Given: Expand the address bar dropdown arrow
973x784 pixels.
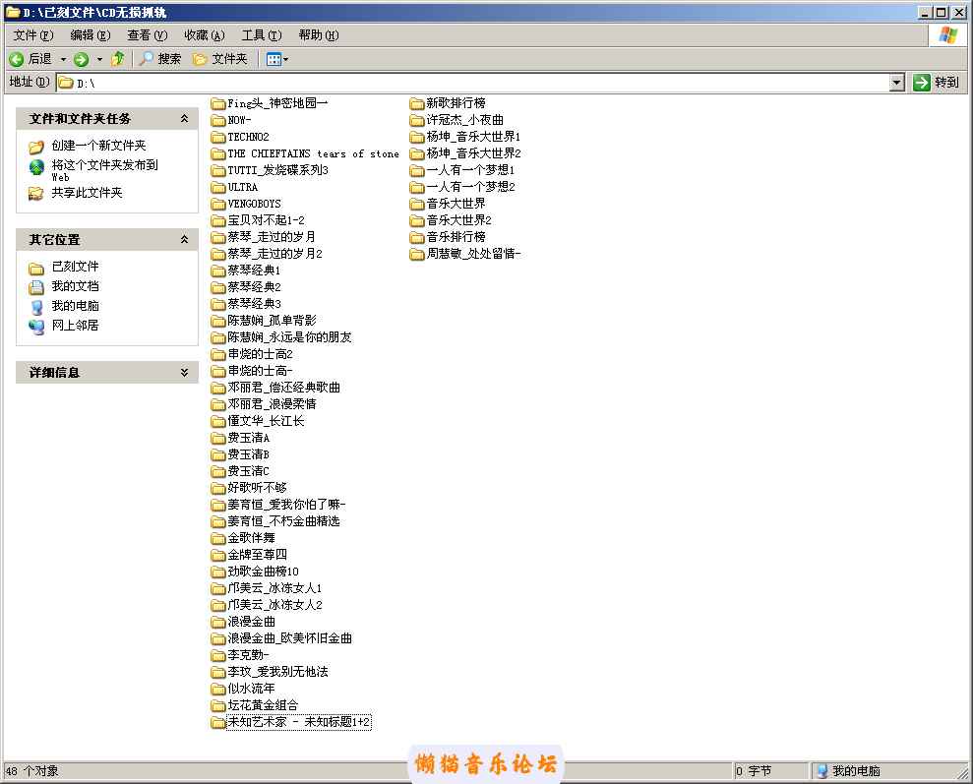Looking at the screenshot, I should pos(896,83).
